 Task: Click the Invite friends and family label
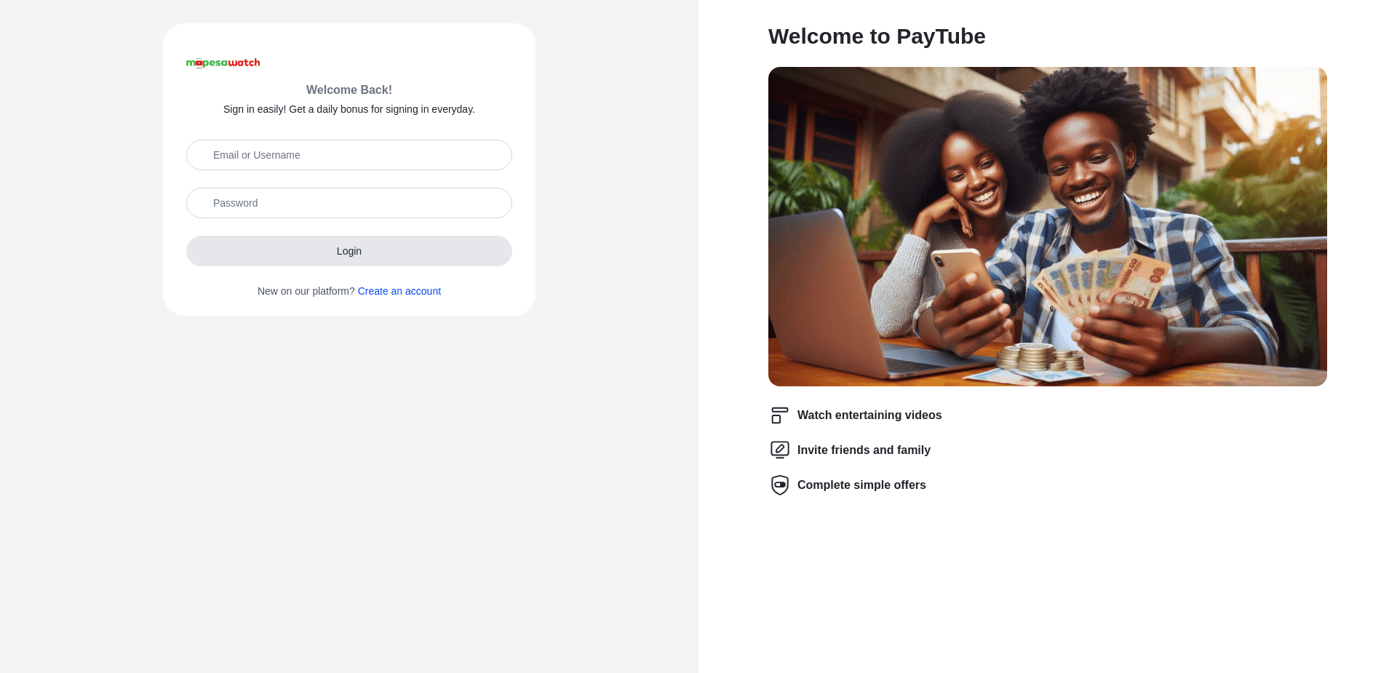864,450
